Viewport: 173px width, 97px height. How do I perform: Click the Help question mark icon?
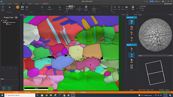tap(163, 2)
